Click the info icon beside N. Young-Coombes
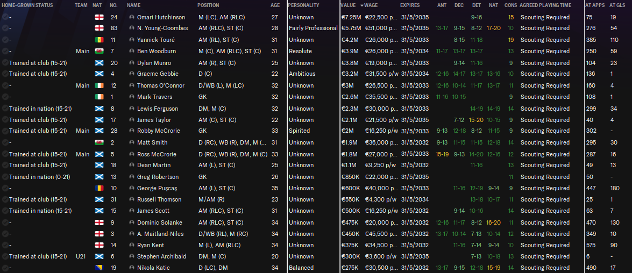The width and height of the screenshot is (632, 273). [131, 28]
